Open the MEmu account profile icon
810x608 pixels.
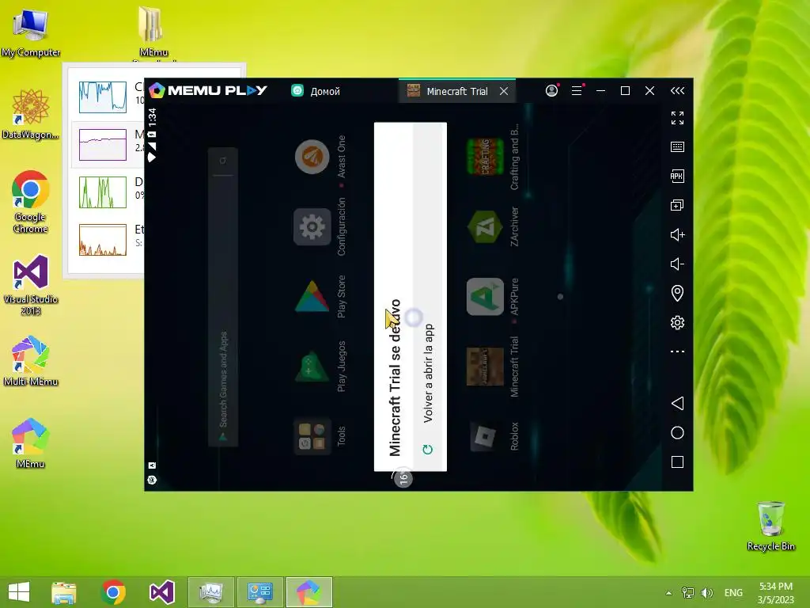point(551,91)
